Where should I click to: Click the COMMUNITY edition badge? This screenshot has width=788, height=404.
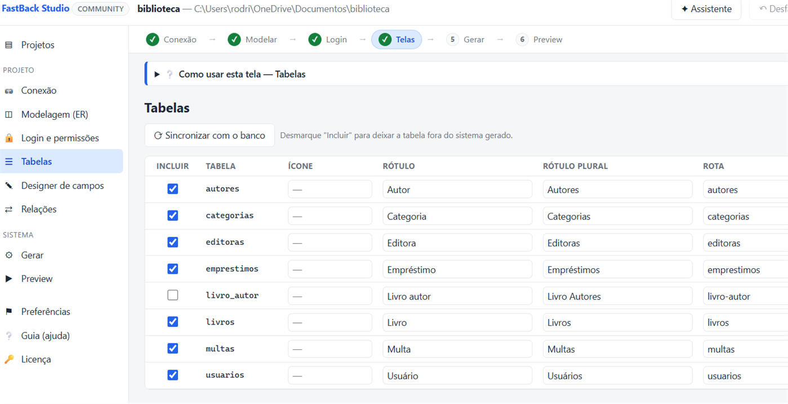[x=100, y=9]
